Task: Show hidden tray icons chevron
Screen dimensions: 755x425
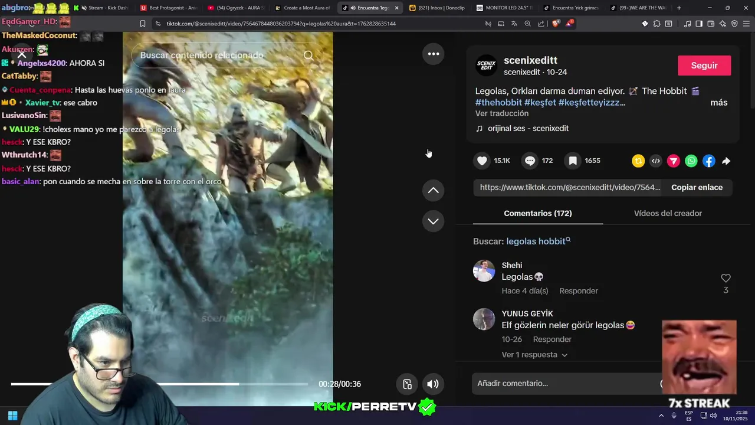Action: (x=661, y=416)
